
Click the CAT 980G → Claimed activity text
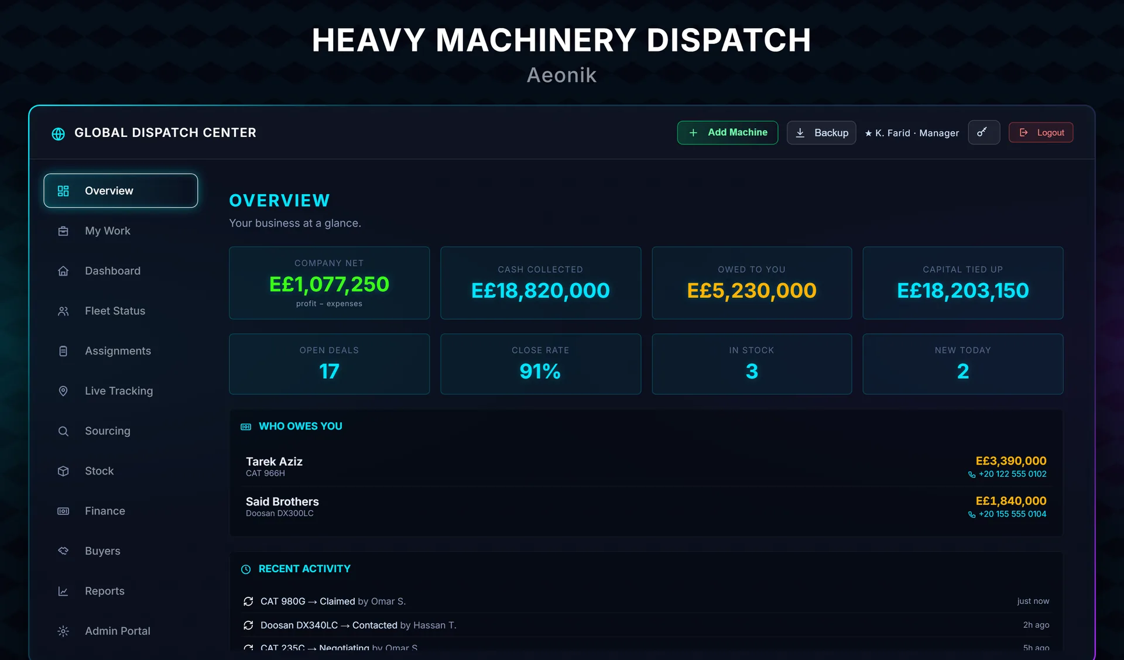pos(333,601)
